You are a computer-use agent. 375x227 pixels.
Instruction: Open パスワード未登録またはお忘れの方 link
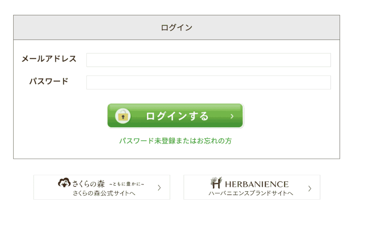175,141
